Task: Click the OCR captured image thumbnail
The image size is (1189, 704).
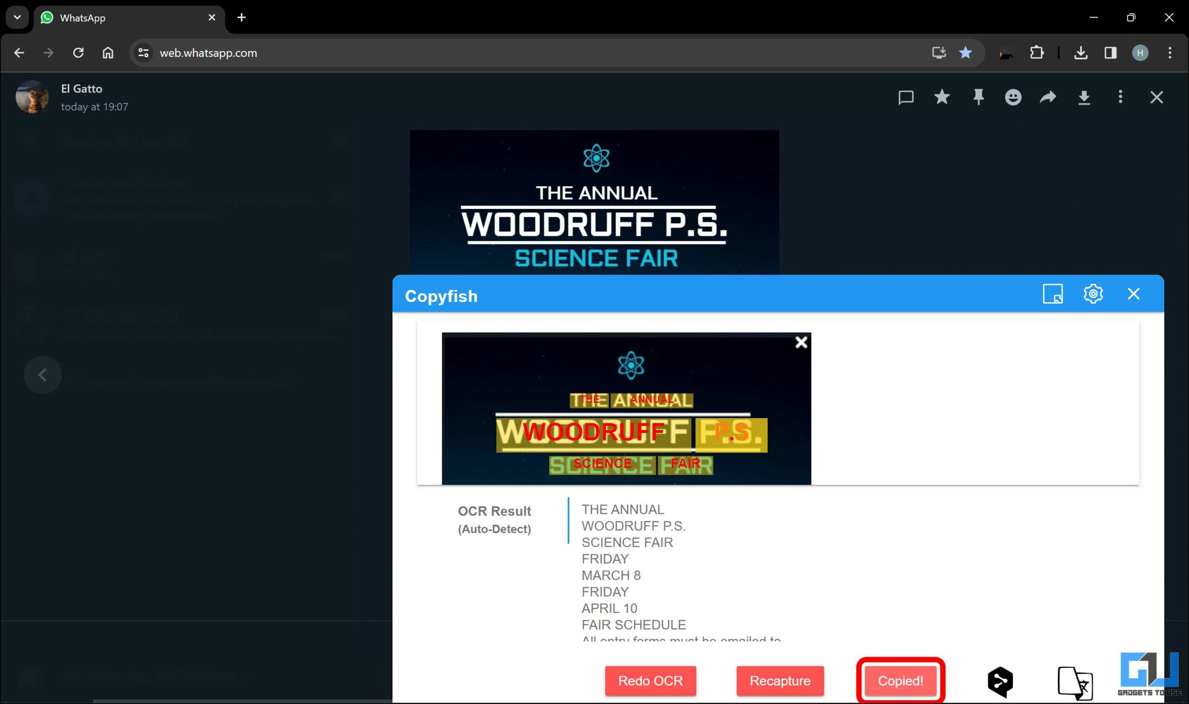Action: tap(626, 408)
